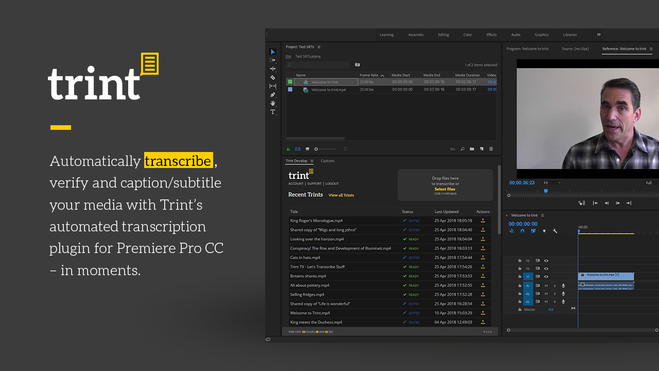Toggle lock on the V3 track
The image size is (659, 371).
click(x=520, y=261)
